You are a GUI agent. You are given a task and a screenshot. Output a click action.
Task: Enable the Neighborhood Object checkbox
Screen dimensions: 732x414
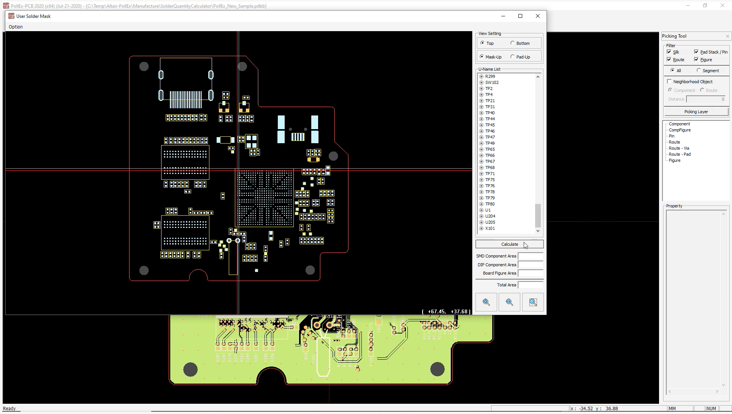[670, 81]
